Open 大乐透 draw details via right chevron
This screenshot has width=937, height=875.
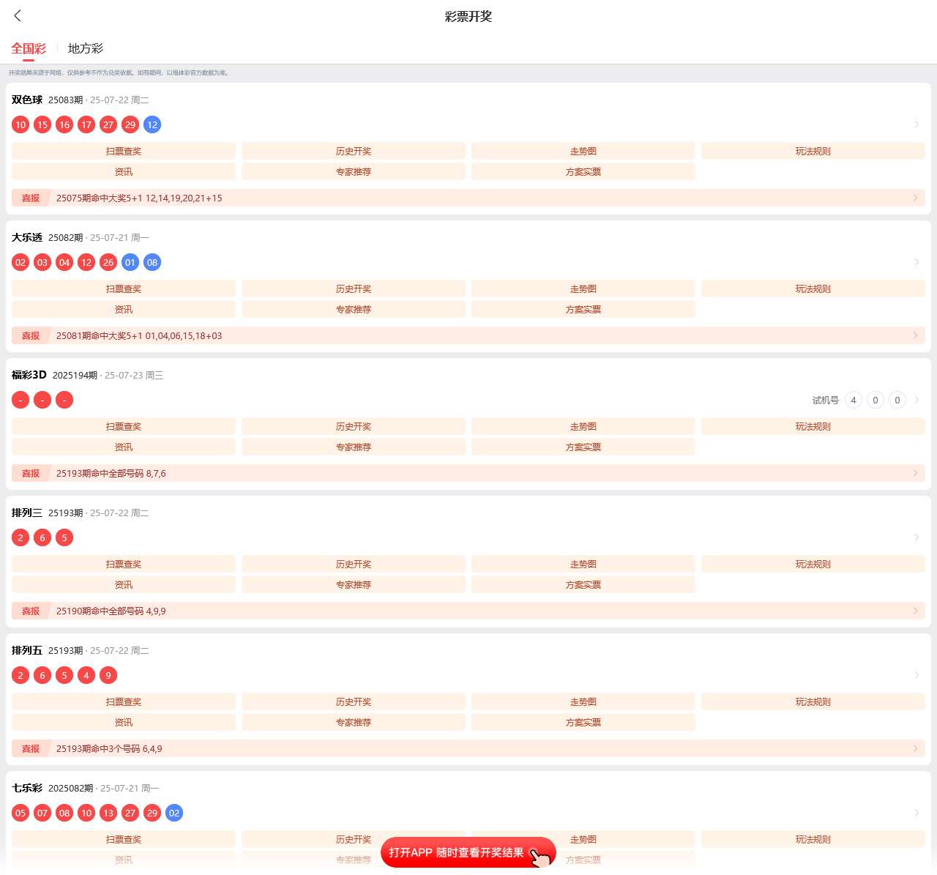click(917, 262)
